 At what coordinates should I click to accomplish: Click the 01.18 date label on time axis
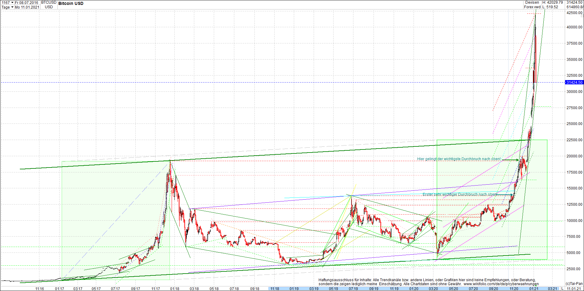pos(175,289)
